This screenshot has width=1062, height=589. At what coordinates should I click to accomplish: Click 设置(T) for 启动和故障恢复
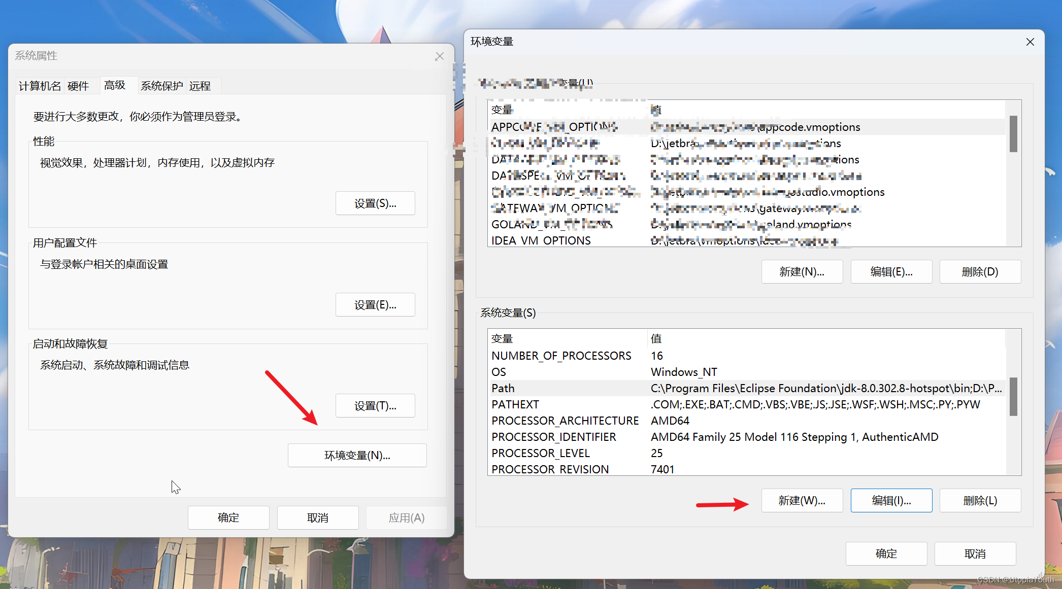click(375, 406)
